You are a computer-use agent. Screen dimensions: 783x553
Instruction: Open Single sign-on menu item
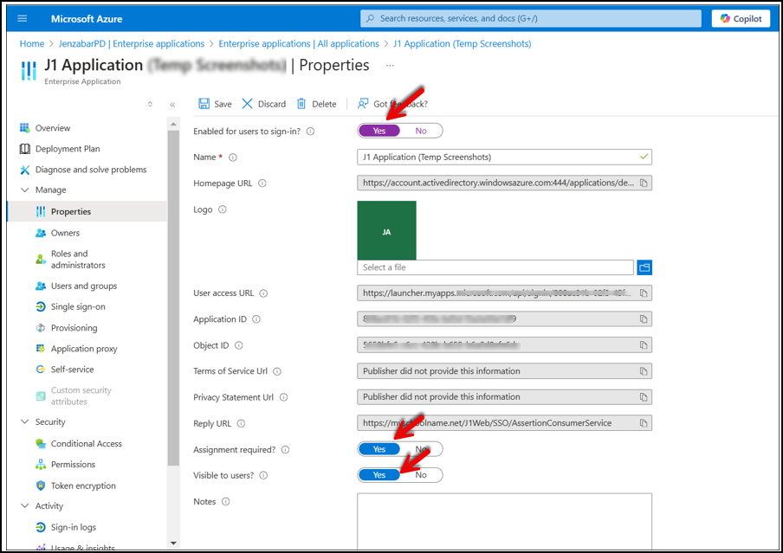point(78,306)
